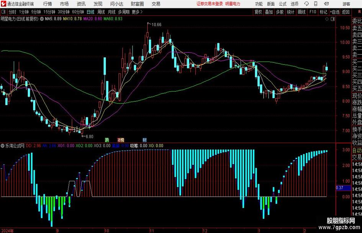Click the blue 财 marker on the chart
This screenshot has height=233, width=362.
144,140
